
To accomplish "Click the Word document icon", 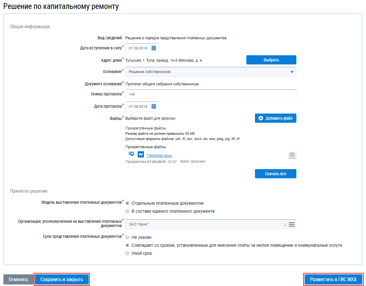I will pos(141,154).
